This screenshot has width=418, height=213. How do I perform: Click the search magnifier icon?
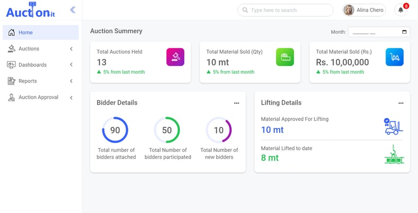(245, 10)
